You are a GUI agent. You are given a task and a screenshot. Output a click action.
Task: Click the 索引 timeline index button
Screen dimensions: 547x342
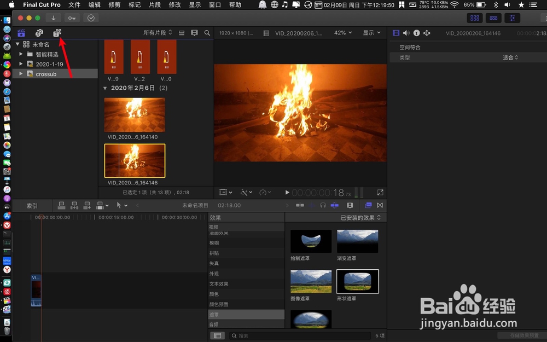click(32, 206)
